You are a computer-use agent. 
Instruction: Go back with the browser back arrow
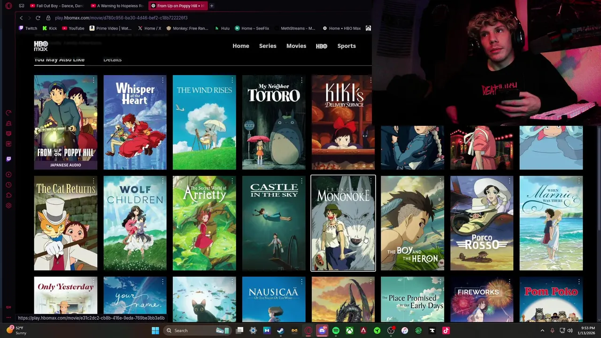[21, 18]
